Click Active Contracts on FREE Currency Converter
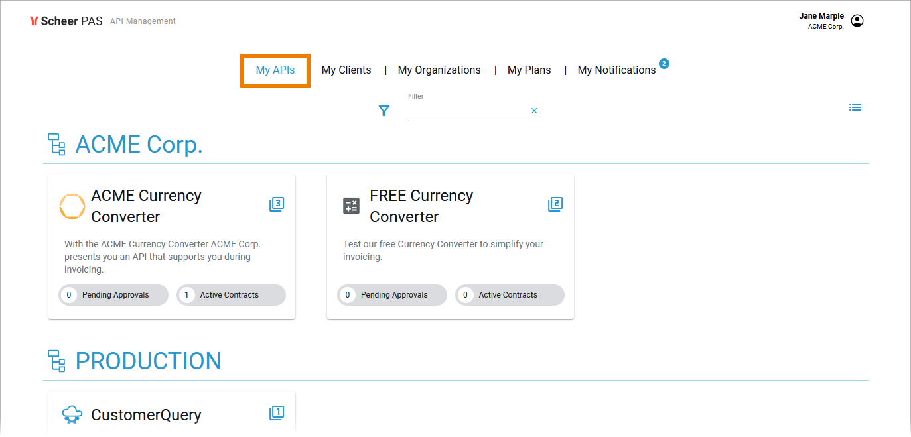Screen dimensions: 911x437 (x=510, y=295)
